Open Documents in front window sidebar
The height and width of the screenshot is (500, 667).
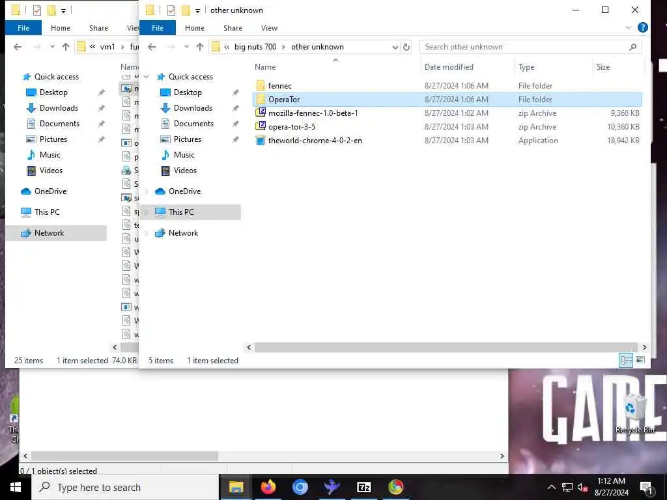click(193, 124)
